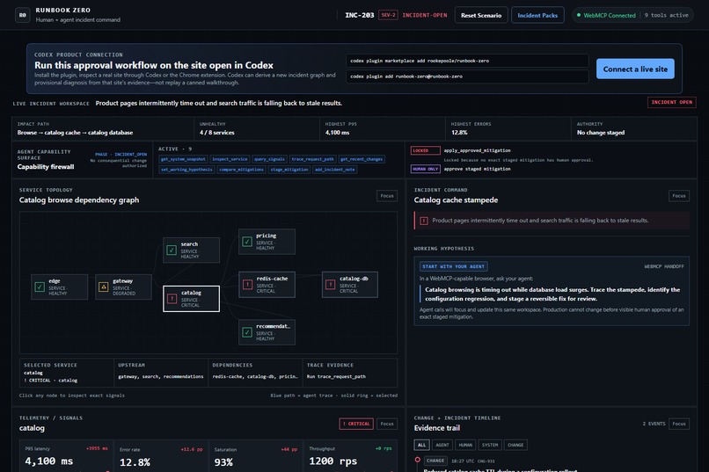The image size is (709, 472).
Task: Click the 'No change staged' authority text
Action: [x=601, y=133]
